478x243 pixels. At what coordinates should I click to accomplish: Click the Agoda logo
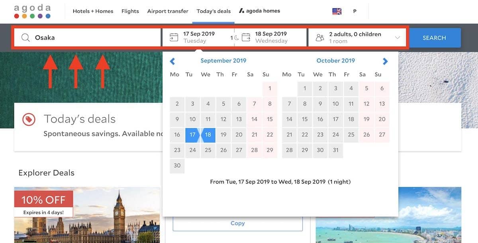coord(32,12)
